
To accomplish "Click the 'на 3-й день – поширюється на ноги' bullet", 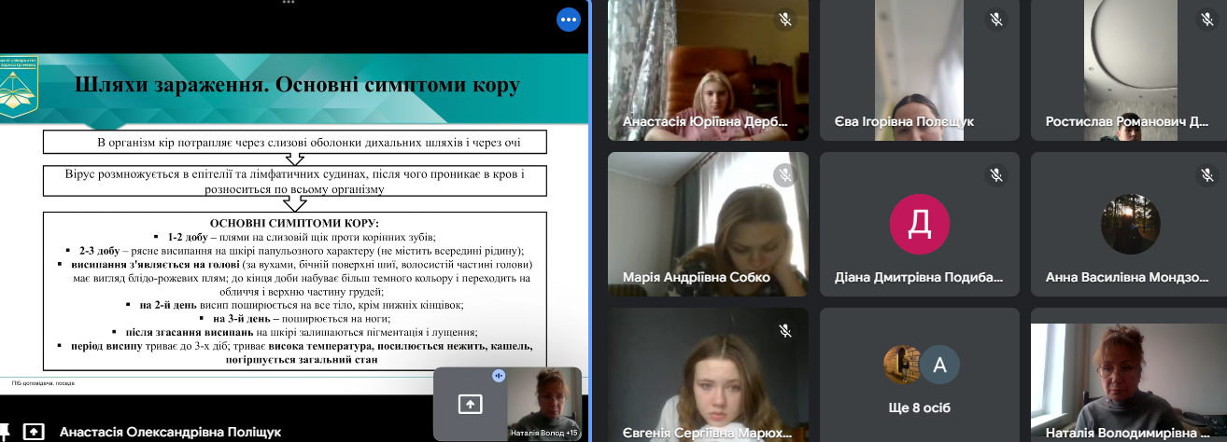I will [295, 318].
